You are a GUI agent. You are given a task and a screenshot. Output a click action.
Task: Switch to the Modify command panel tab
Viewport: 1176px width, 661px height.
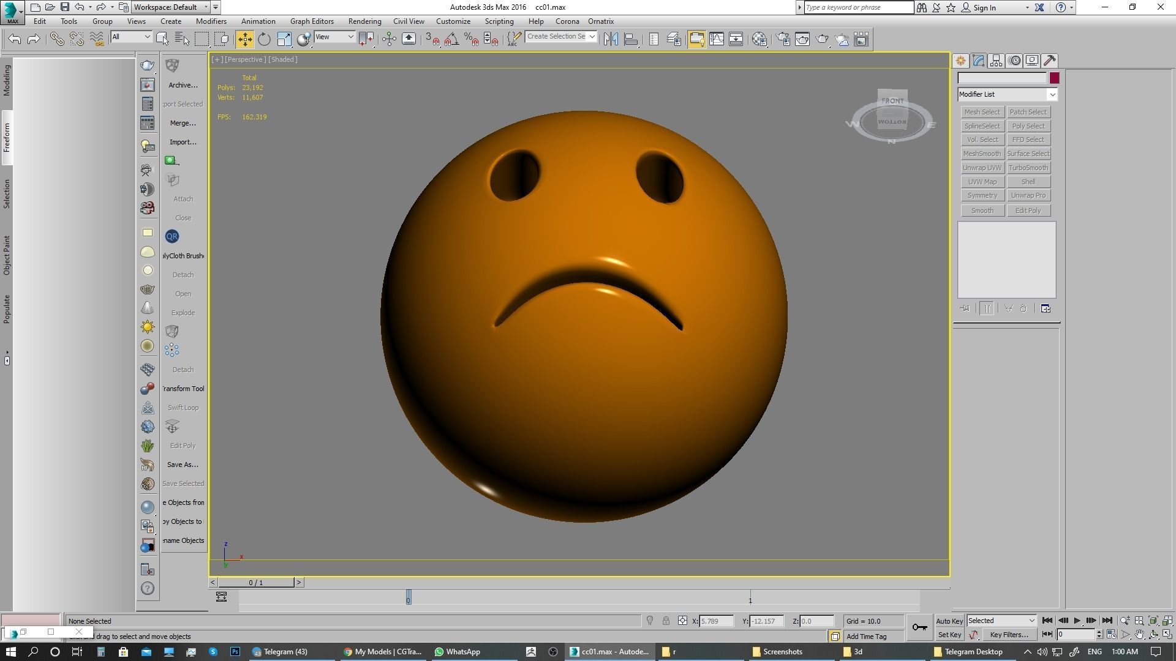[978, 61]
